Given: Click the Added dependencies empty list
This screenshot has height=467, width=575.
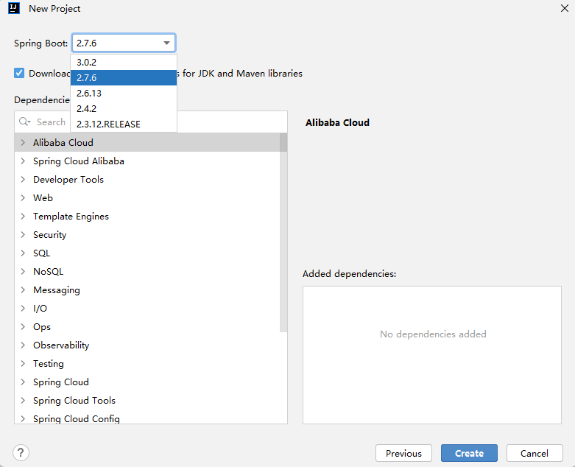Looking at the screenshot, I should (x=432, y=355).
